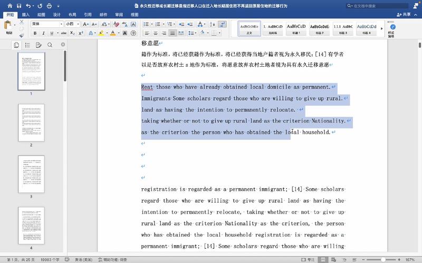Toggle subscript formatting
The height and width of the screenshot is (263, 422).
coord(72,33)
